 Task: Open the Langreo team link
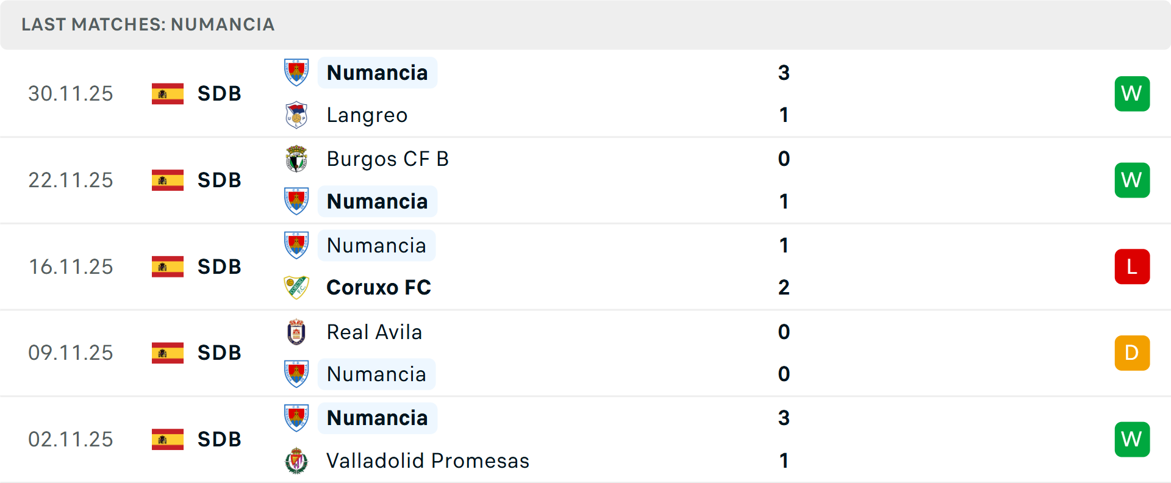(367, 115)
